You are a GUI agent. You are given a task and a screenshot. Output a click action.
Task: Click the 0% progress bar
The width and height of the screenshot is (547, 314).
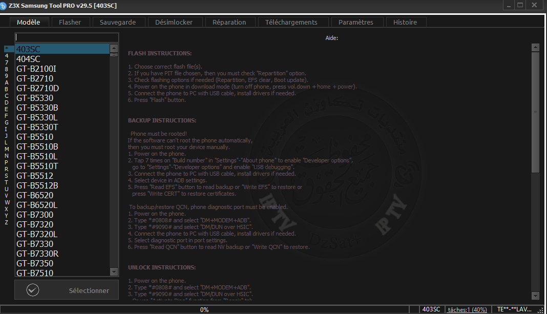(x=204, y=309)
